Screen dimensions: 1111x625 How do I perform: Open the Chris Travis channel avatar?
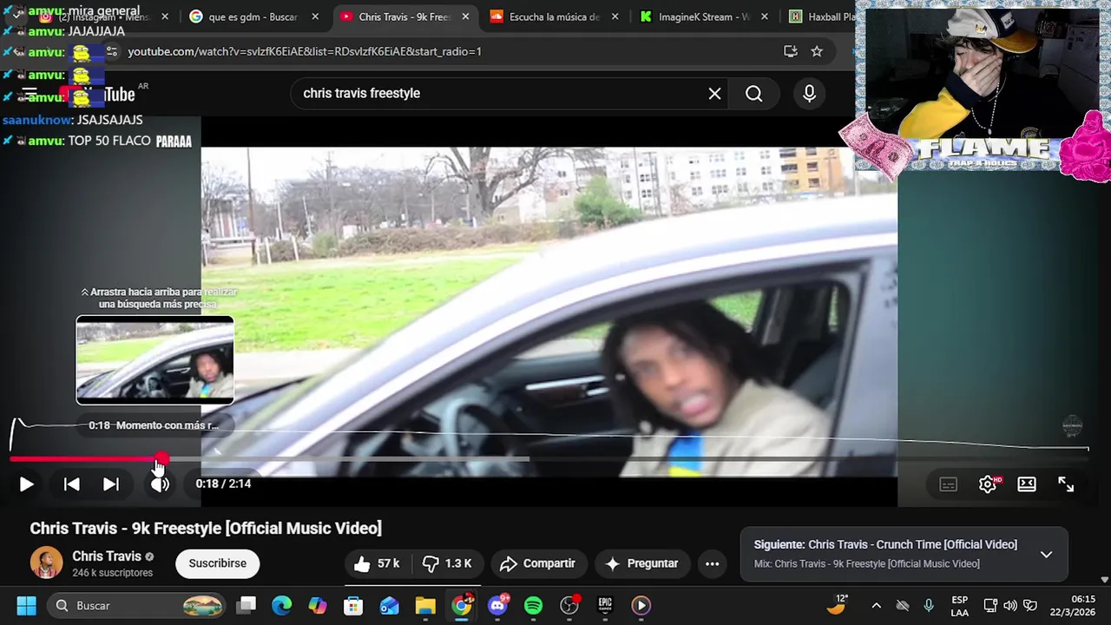[46, 562]
